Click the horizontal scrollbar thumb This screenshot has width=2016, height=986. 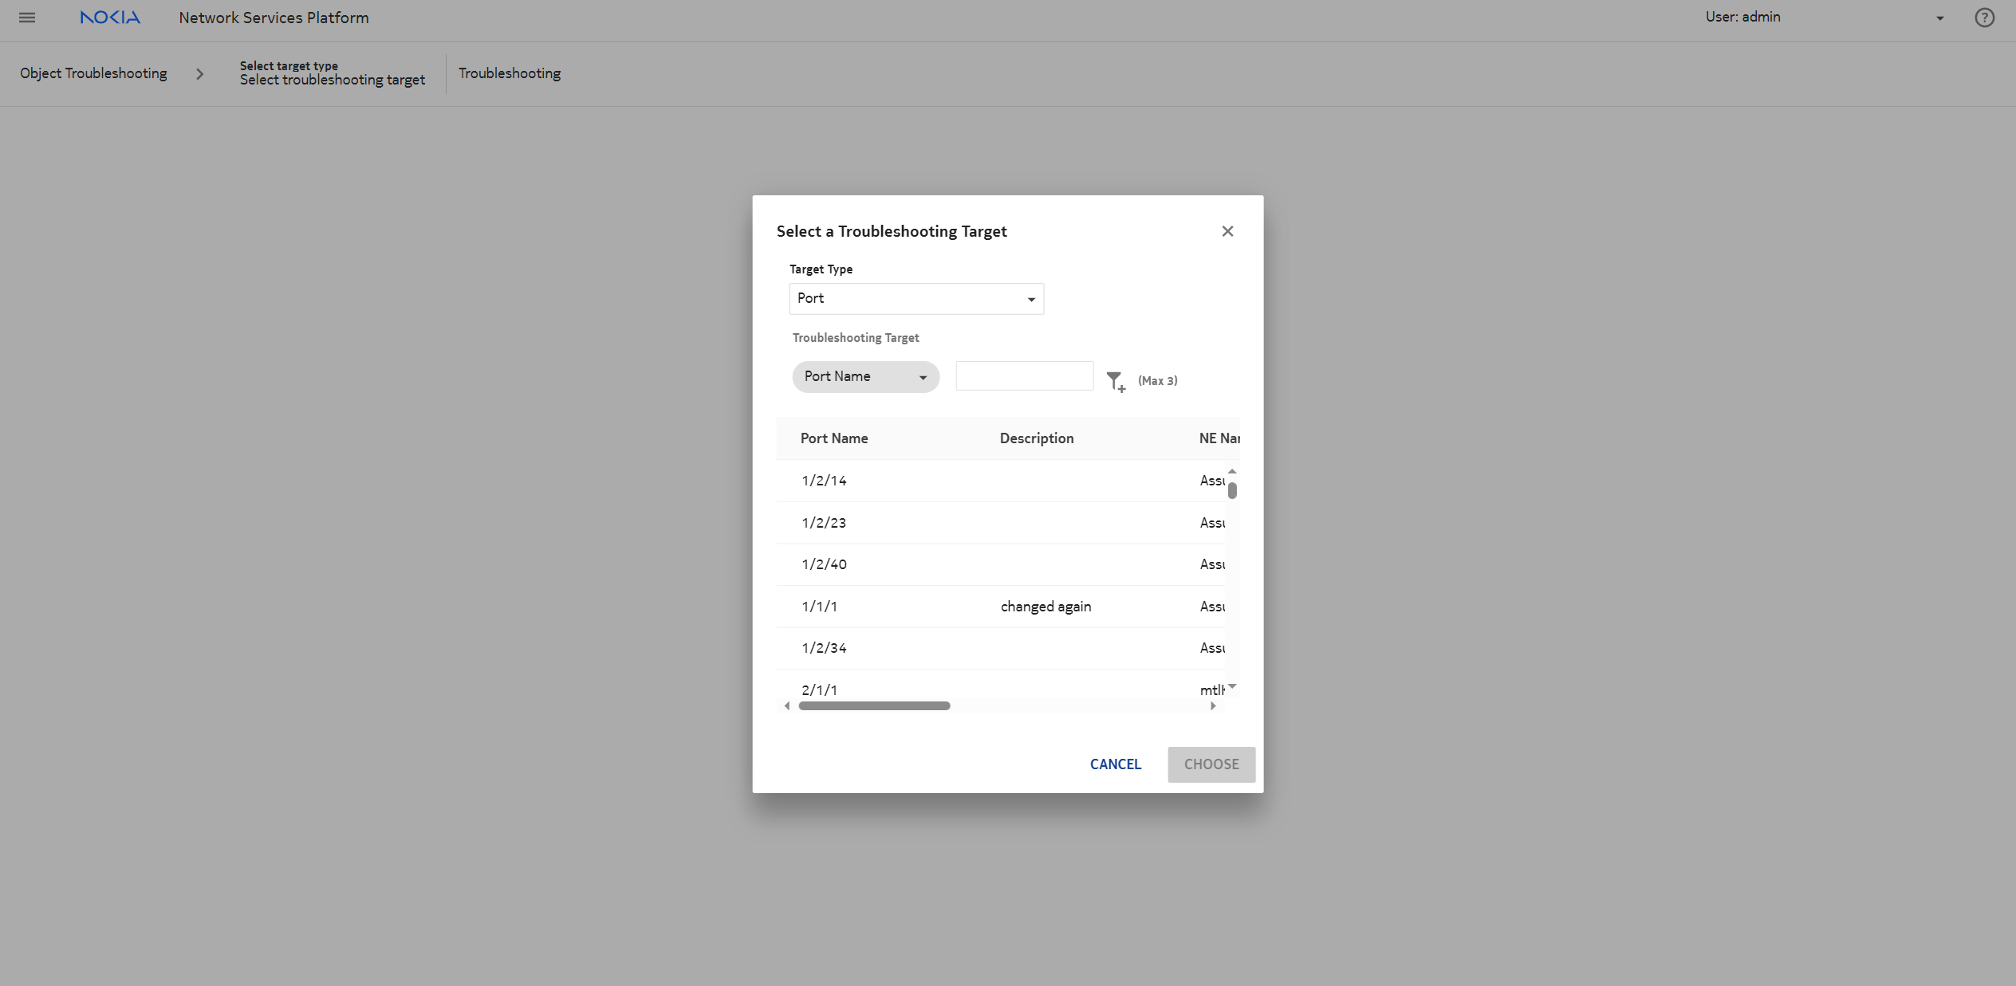[874, 706]
